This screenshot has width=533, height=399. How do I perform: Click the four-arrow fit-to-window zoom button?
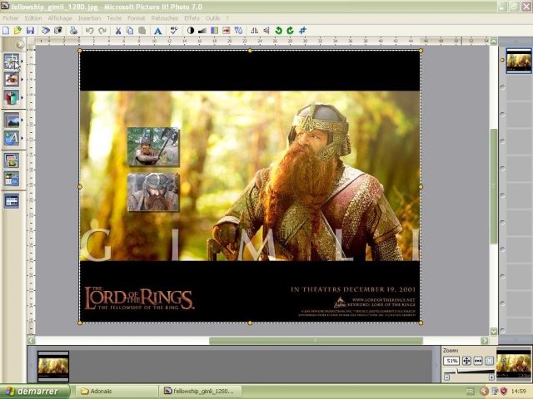(466, 361)
